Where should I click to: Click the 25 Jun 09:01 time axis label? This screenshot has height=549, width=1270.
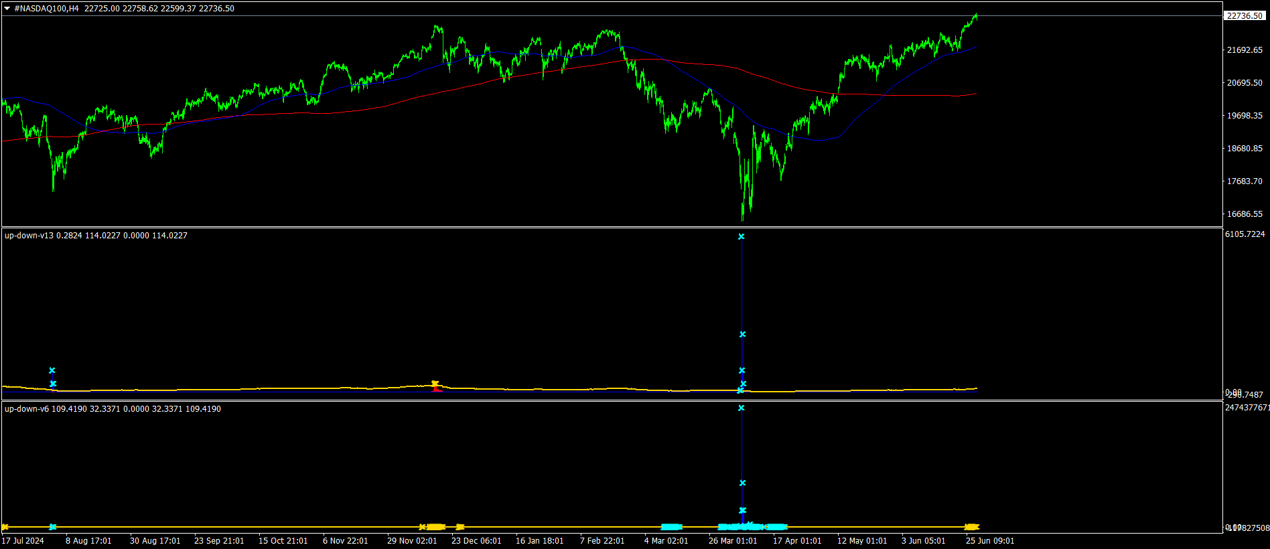click(990, 541)
